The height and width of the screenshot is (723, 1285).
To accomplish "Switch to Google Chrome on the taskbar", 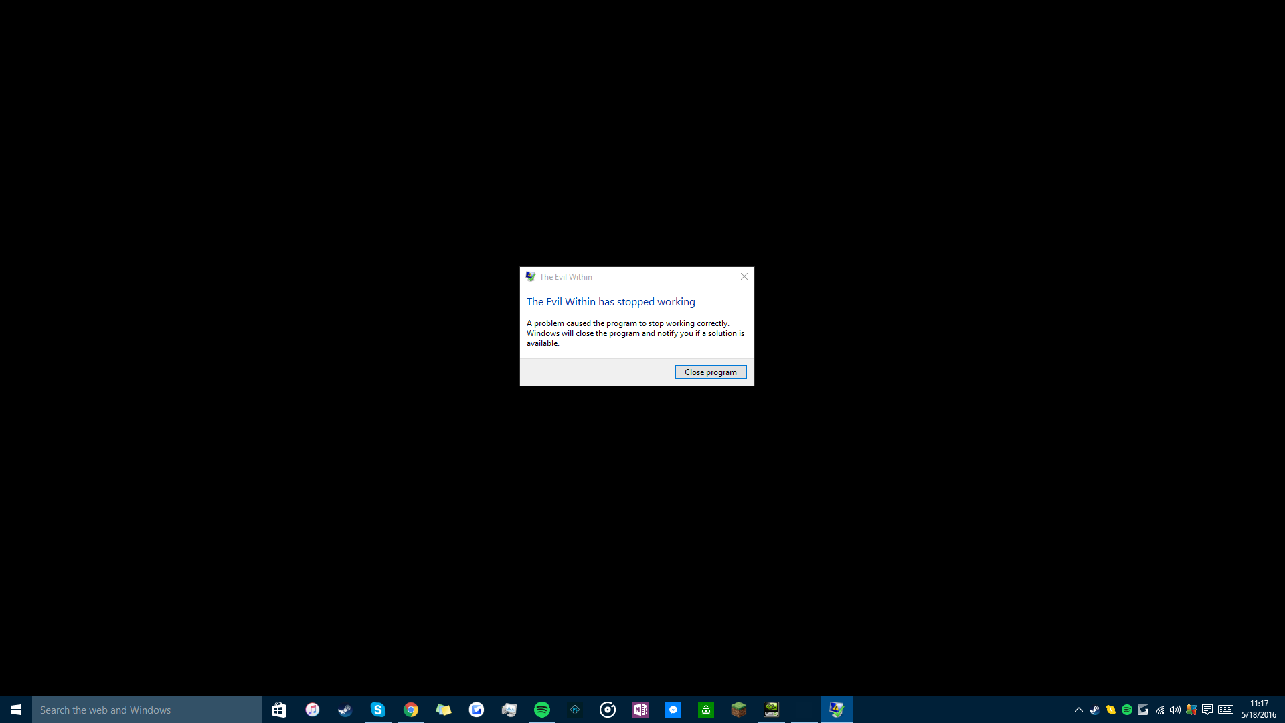I will (410, 710).
